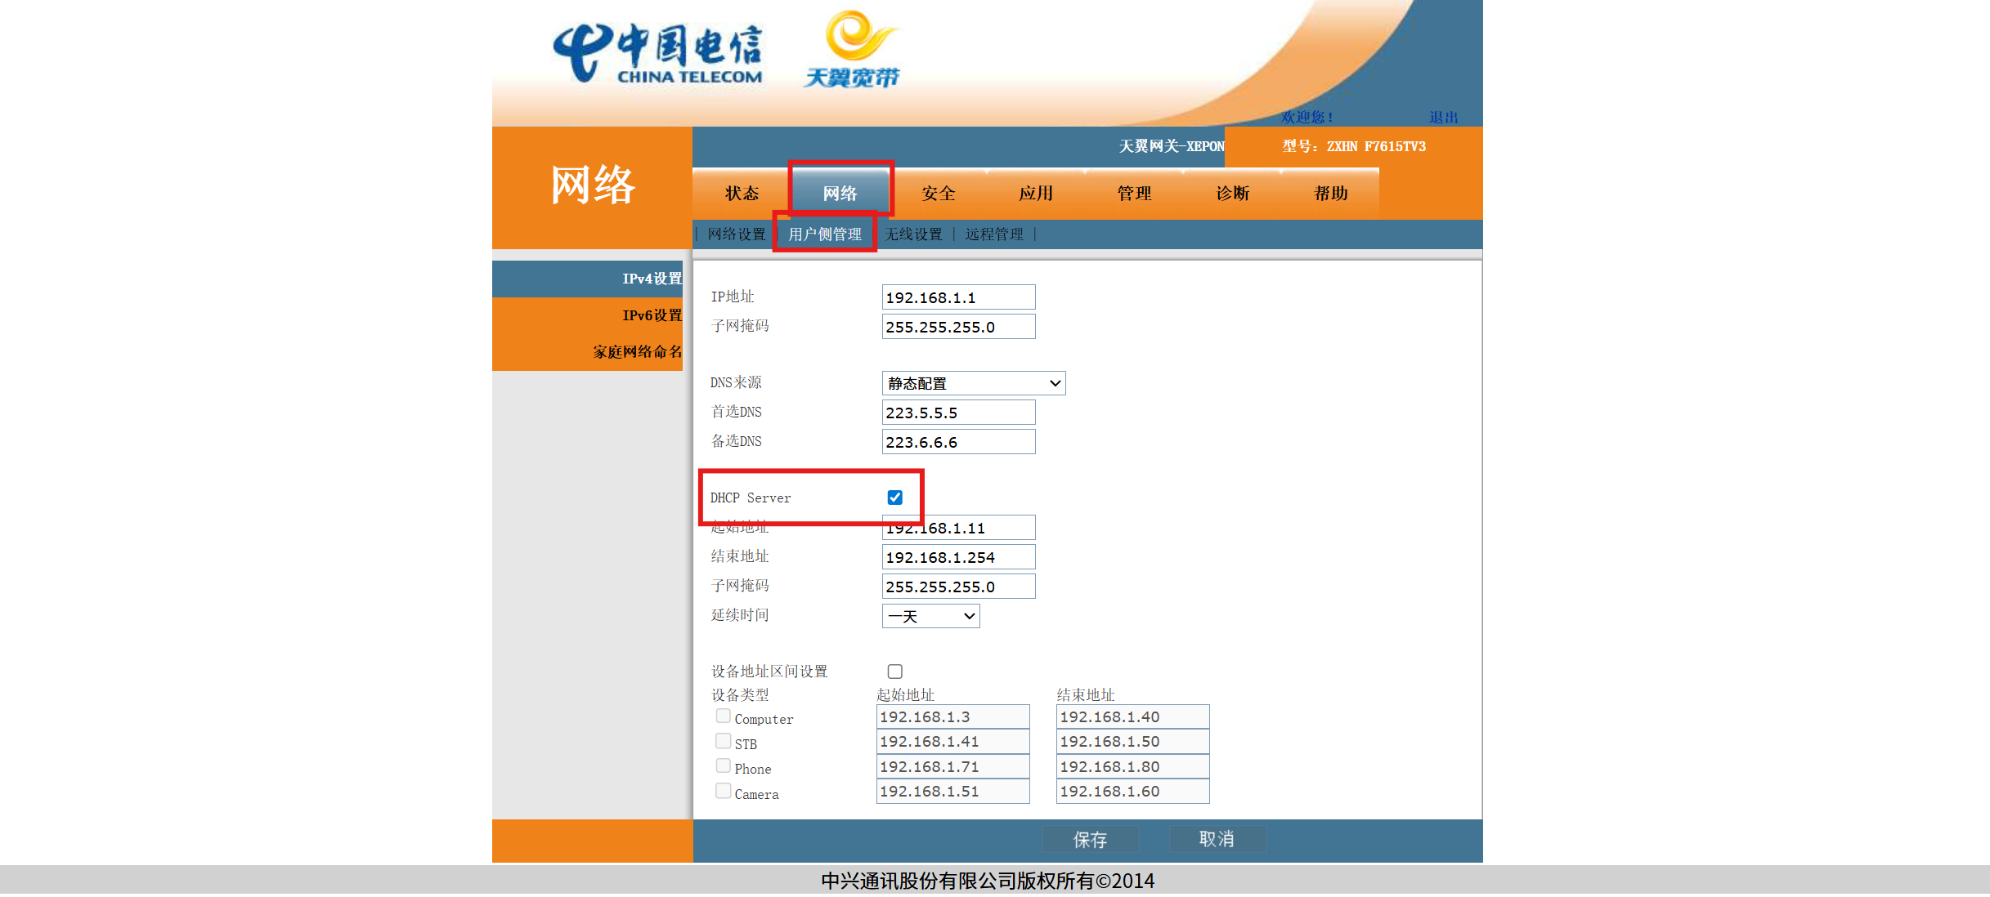Go to the 诊断 tab

[1232, 194]
